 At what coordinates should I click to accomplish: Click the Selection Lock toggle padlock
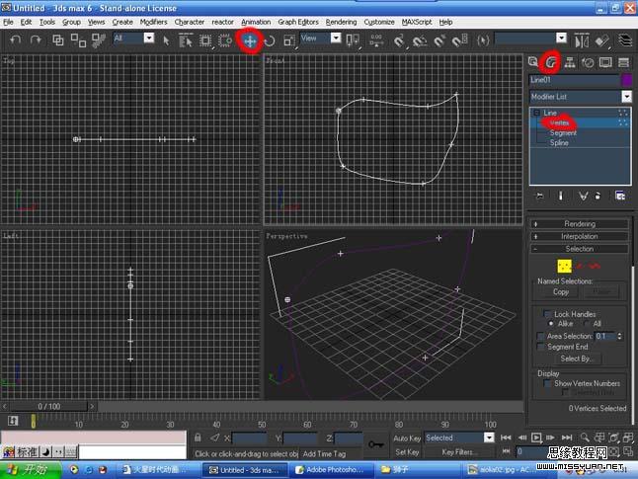click(198, 438)
